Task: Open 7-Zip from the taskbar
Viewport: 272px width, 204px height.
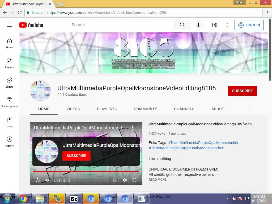Action: 74,199
